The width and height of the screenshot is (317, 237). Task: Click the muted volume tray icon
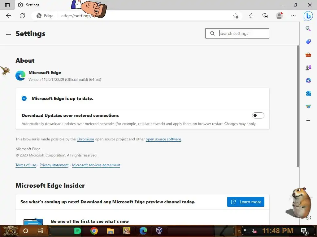(x=254, y=231)
